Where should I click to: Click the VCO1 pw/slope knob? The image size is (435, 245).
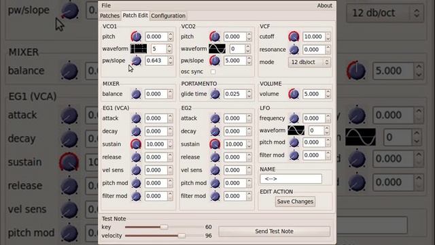(136, 61)
